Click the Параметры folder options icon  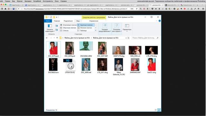127,26
